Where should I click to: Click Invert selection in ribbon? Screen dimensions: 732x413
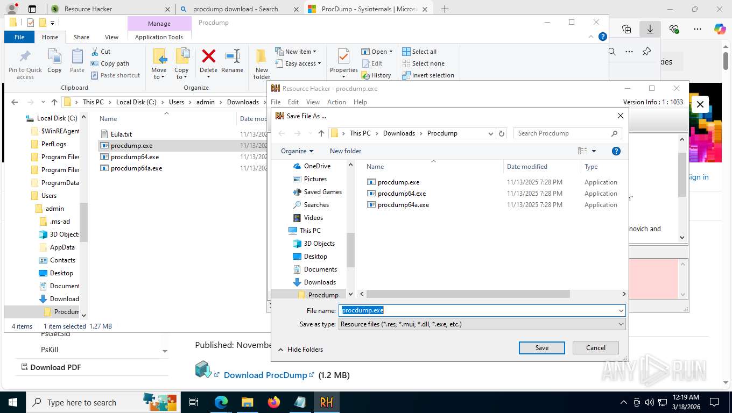pos(428,75)
